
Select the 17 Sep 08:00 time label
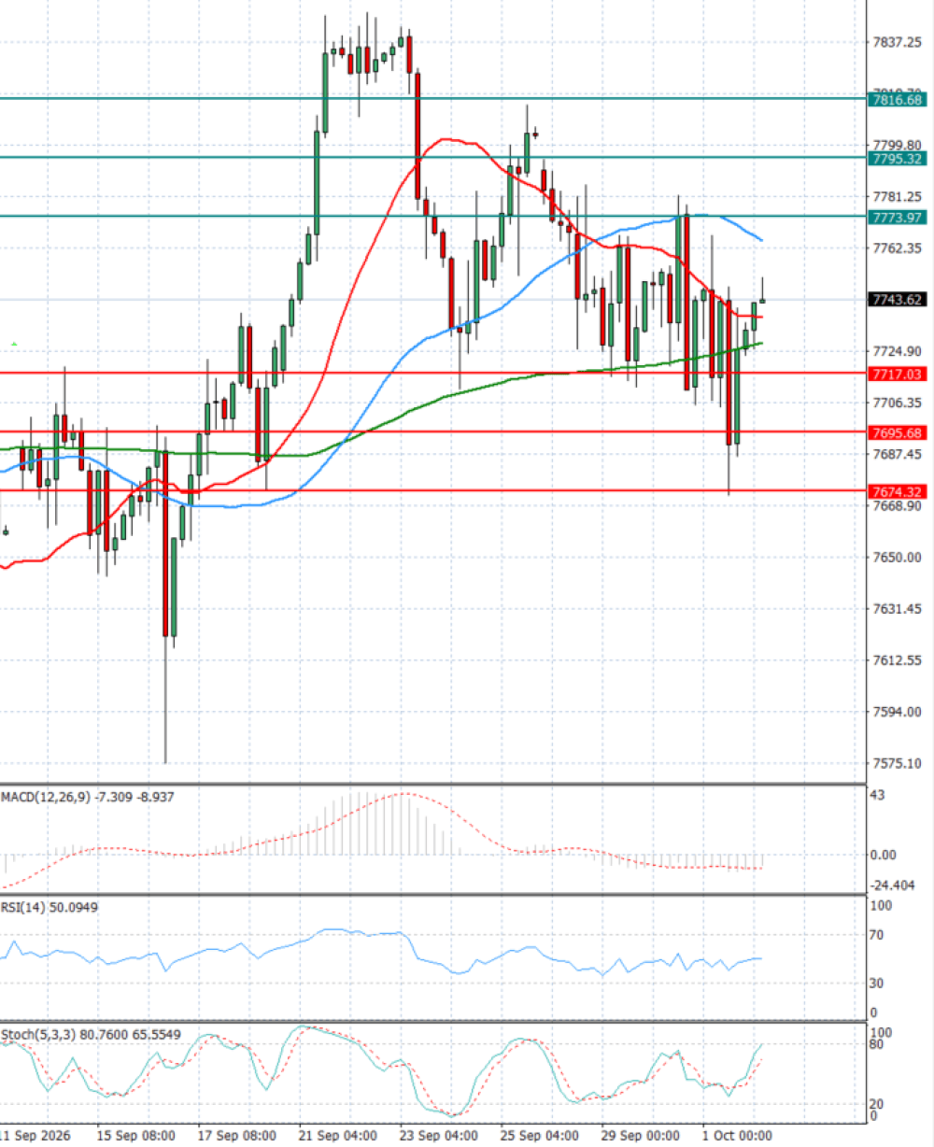(236, 1135)
